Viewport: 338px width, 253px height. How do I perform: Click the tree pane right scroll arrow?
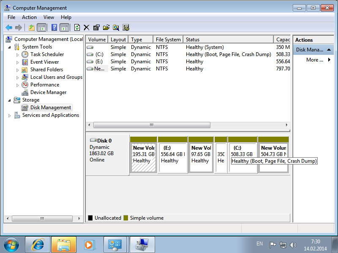[79, 218]
